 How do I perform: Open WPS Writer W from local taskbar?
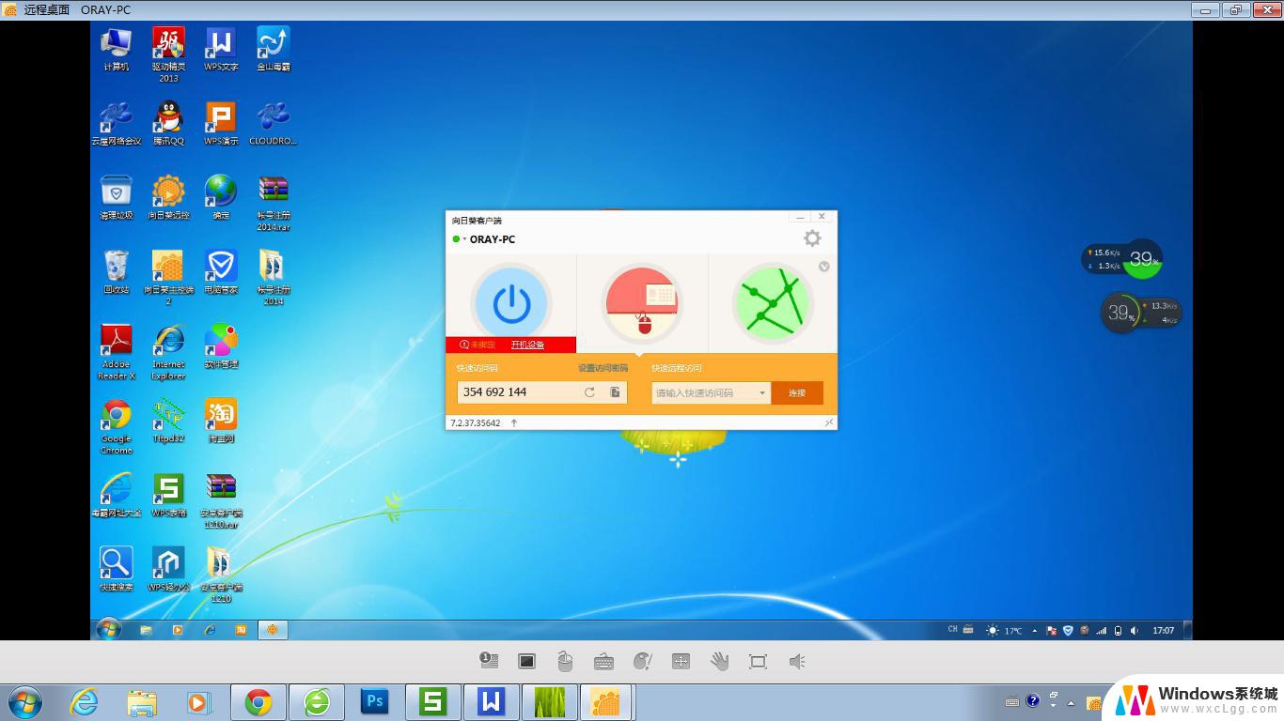(x=491, y=701)
